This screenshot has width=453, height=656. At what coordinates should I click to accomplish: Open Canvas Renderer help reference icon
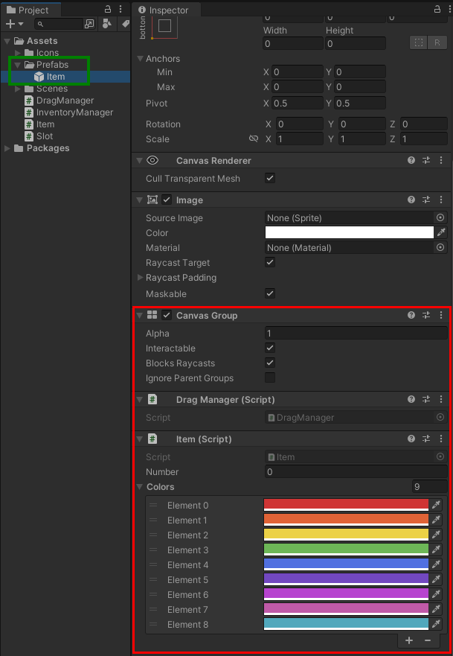[x=411, y=160]
